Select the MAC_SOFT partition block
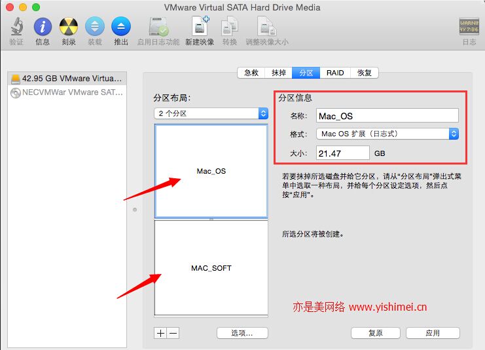The height and width of the screenshot is (350, 485). pyautogui.click(x=211, y=268)
